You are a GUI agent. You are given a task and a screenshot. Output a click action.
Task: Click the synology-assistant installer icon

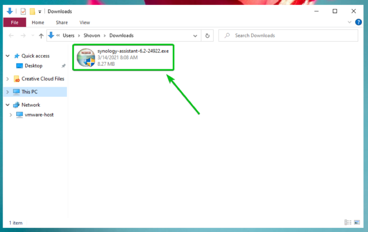click(x=86, y=58)
